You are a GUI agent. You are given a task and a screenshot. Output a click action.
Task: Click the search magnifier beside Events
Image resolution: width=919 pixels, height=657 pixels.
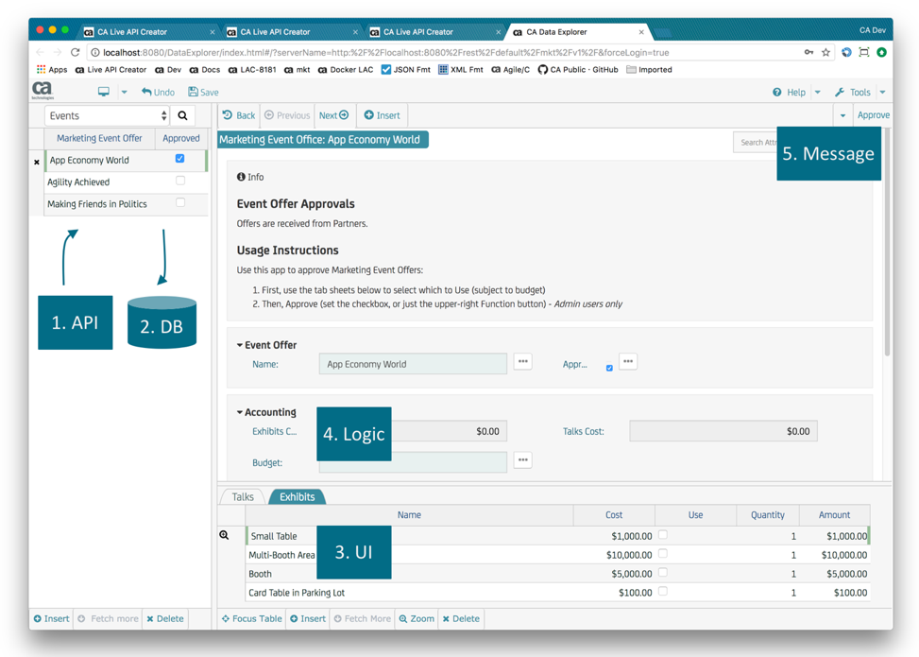(183, 116)
